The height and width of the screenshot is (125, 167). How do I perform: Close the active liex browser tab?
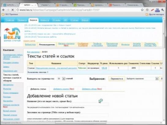click(35, 5)
